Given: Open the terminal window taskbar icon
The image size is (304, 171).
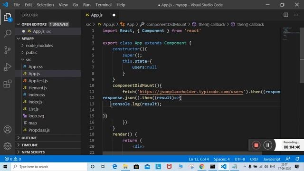Looking at the screenshot, I should click(x=213, y=167).
